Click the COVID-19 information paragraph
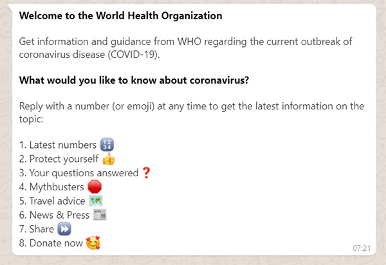The height and width of the screenshot is (265, 386). [x=186, y=48]
